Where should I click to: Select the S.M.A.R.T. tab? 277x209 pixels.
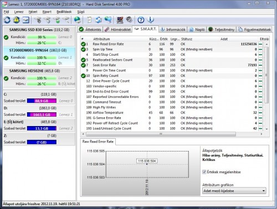[x=146, y=29]
